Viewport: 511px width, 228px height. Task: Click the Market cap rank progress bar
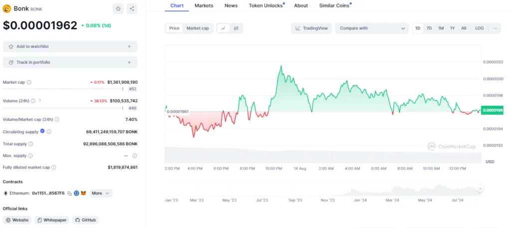point(63,89)
